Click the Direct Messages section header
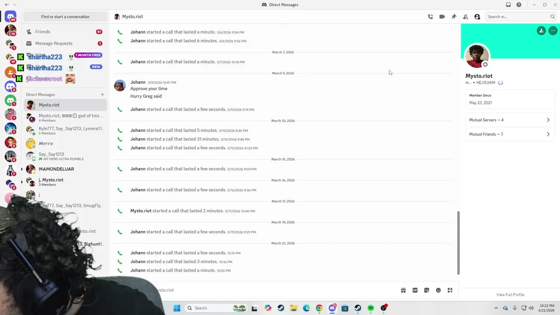560x315 pixels. (40, 94)
